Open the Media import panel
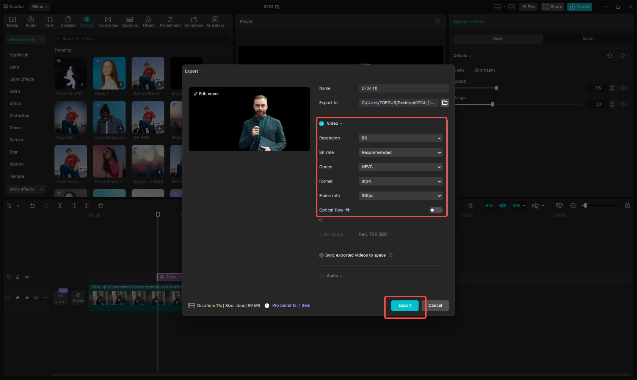Viewport: 637px width, 380px height. click(12, 21)
